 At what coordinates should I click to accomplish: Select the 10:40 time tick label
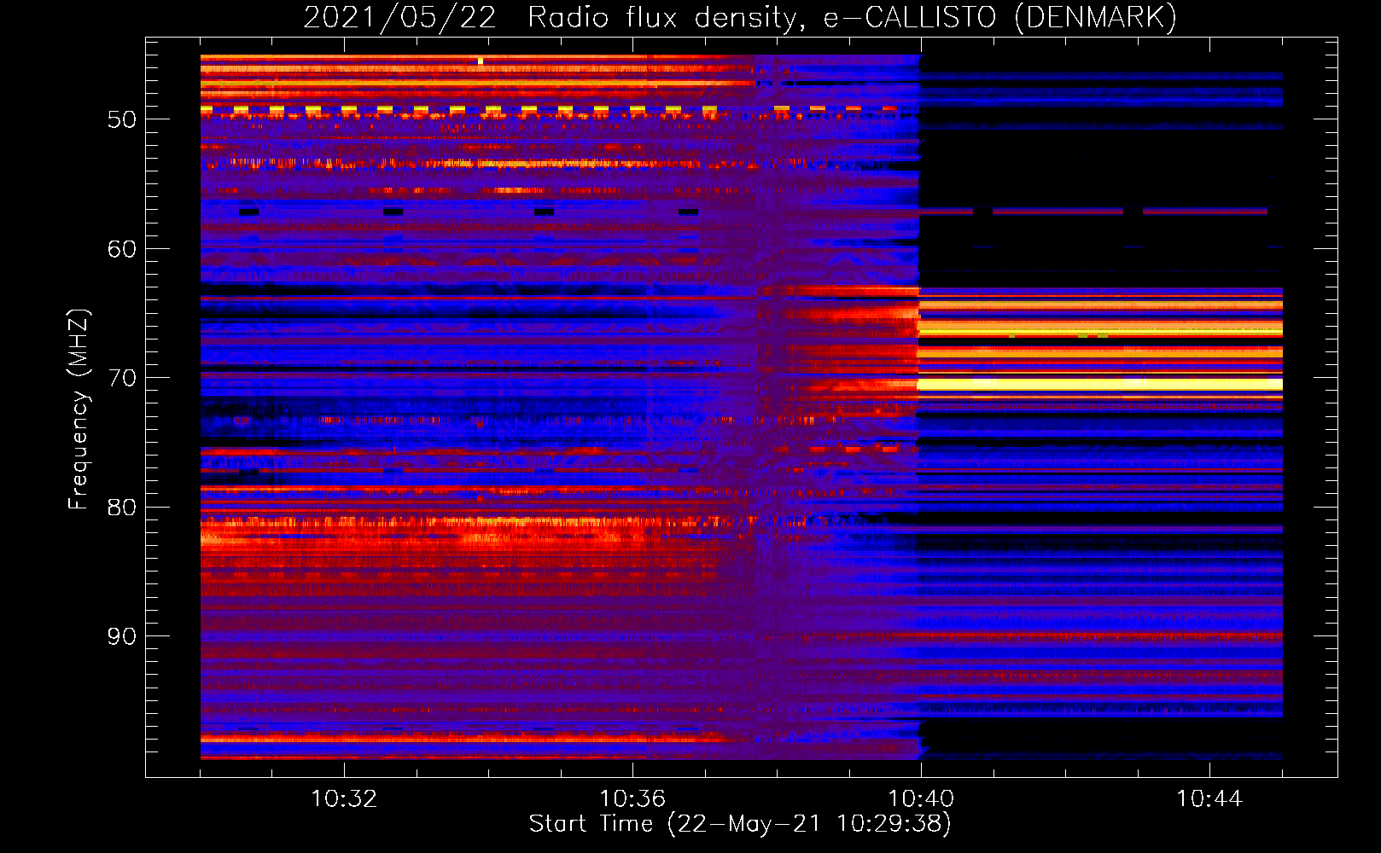[921, 799]
